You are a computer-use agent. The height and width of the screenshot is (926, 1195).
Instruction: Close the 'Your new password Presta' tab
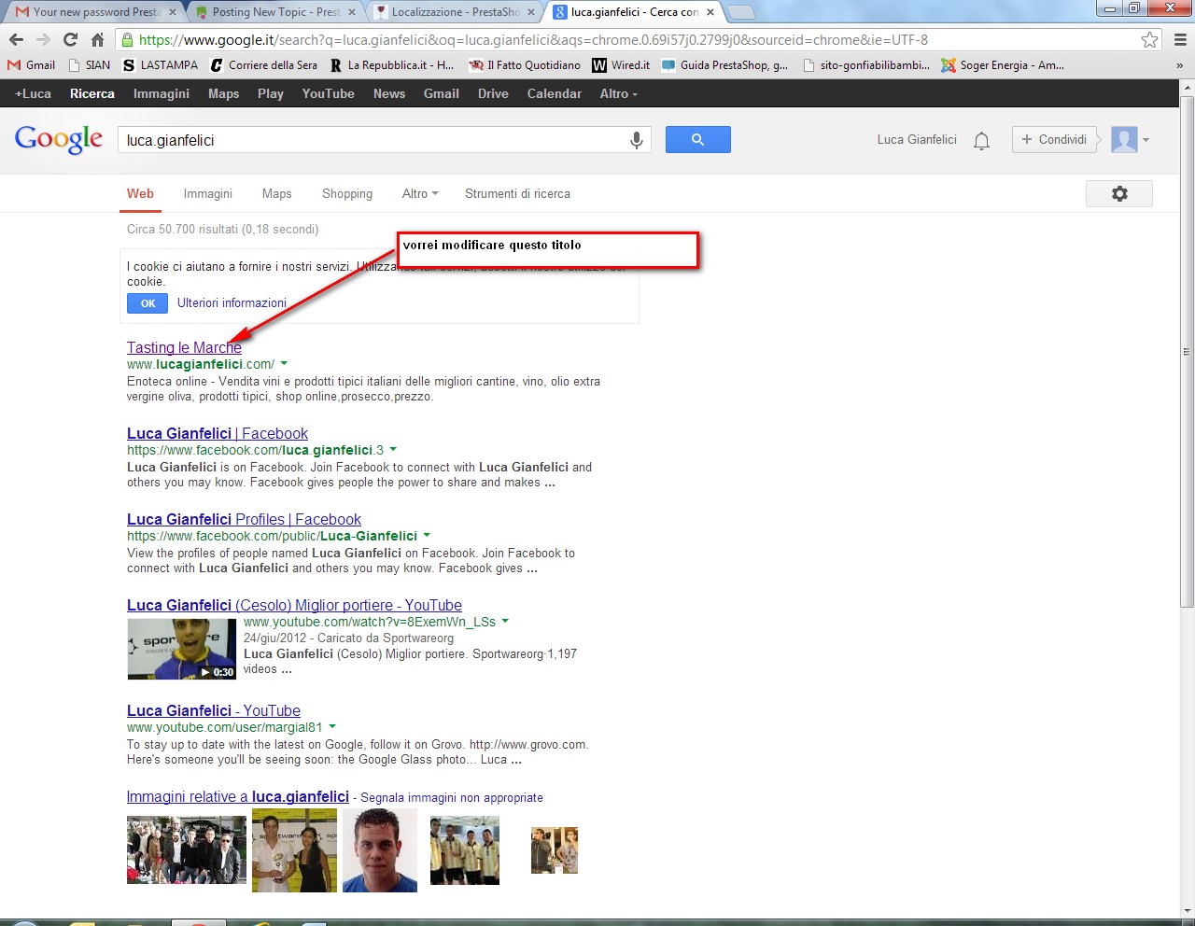tap(173, 12)
